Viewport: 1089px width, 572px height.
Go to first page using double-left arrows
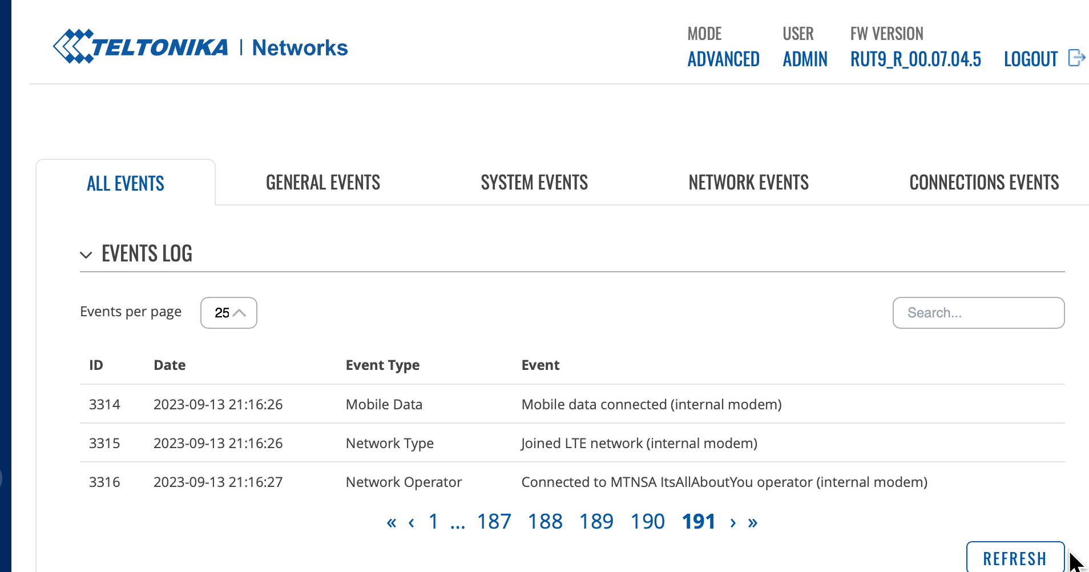pos(391,522)
